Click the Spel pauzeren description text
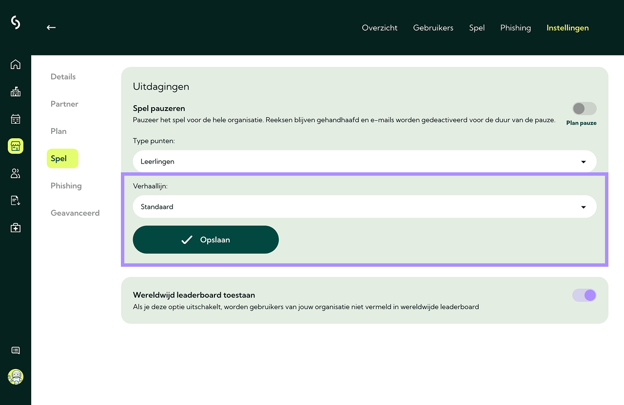The height and width of the screenshot is (405, 624). pyautogui.click(x=344, y=120)
